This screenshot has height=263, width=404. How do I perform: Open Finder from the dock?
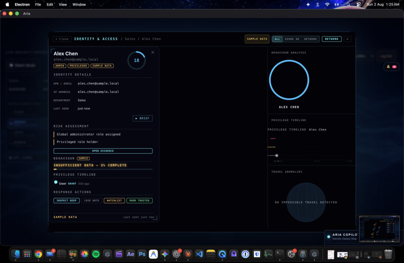[16, 254]
